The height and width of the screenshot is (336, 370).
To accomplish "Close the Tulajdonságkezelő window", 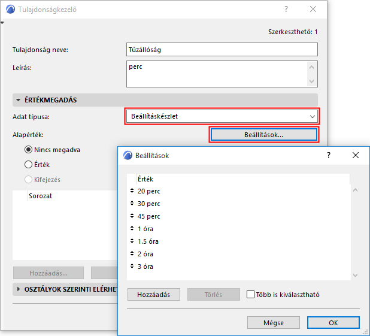I will (x=313, y=9).
